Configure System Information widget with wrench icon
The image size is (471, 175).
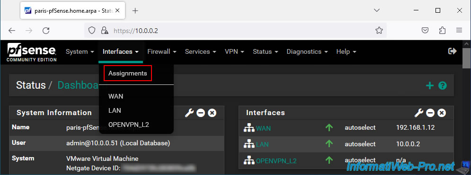[189, 113]
